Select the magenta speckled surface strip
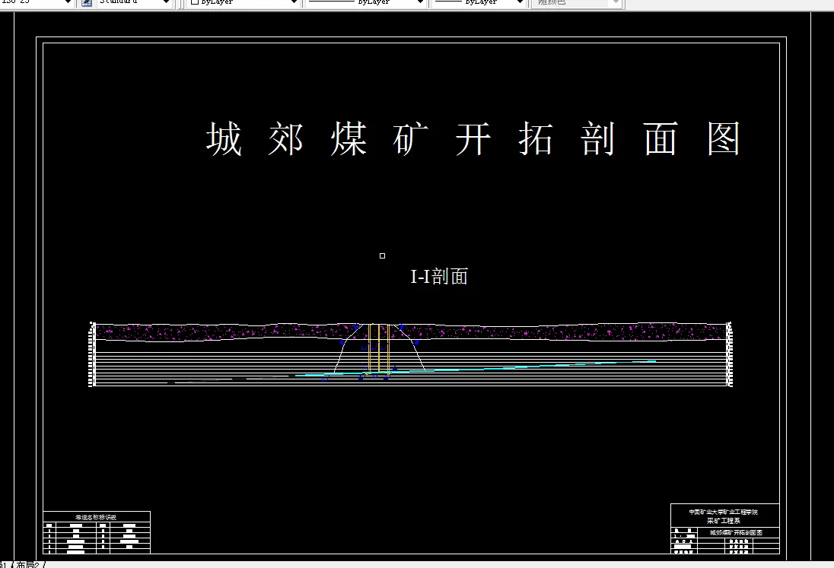The height and width of the screenshot is (568, 834). click(x=228, y=328)
